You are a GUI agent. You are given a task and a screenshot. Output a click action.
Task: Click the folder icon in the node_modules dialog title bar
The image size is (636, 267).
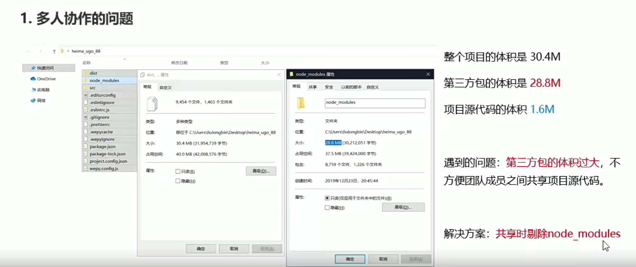pyautogui.click(x=292, y=74)
